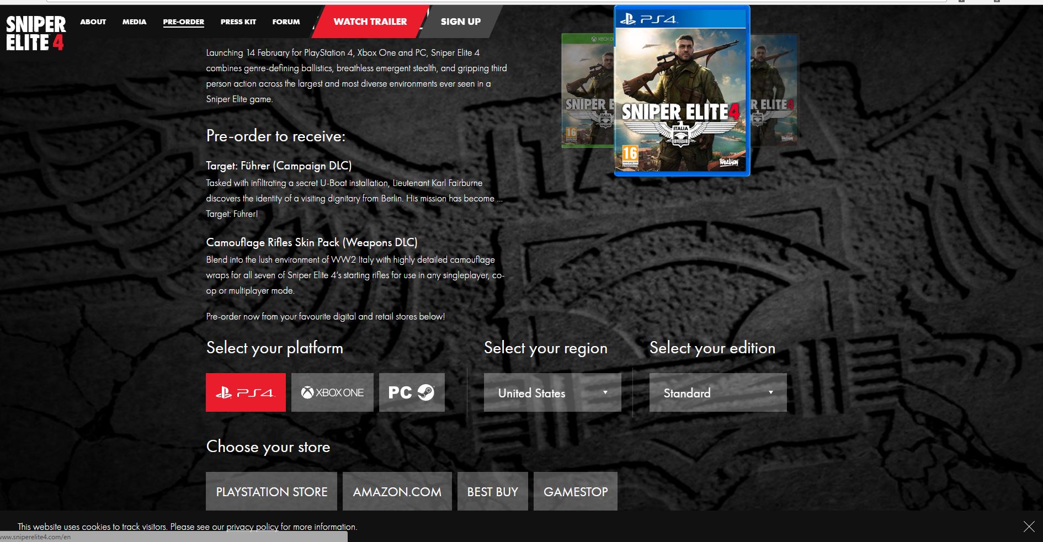Dismiss the cookie notice with X

(1029, 527)
